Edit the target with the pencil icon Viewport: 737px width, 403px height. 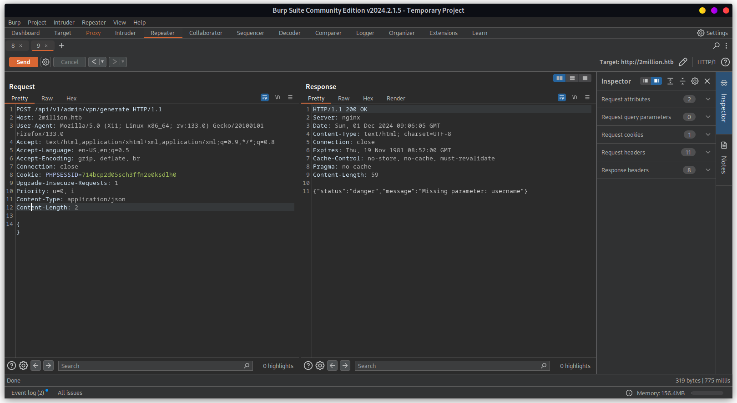[x=683, y=62]
